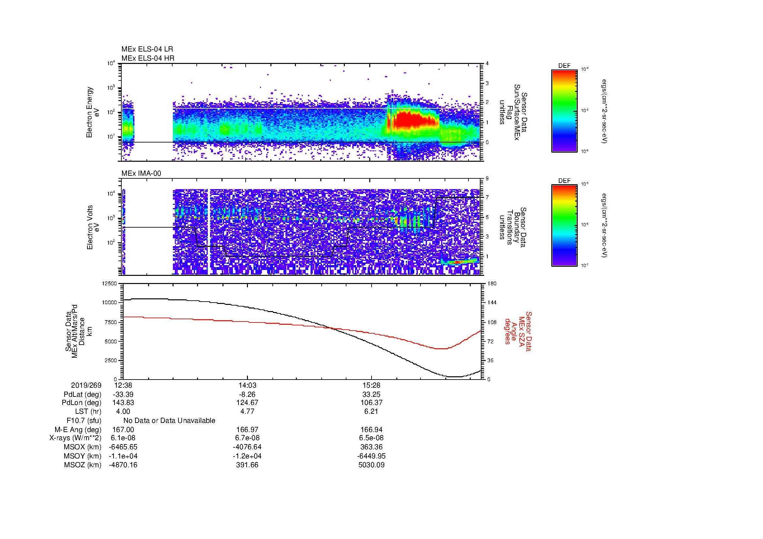Click PdLon value 124.67

[x=247, y=403]
